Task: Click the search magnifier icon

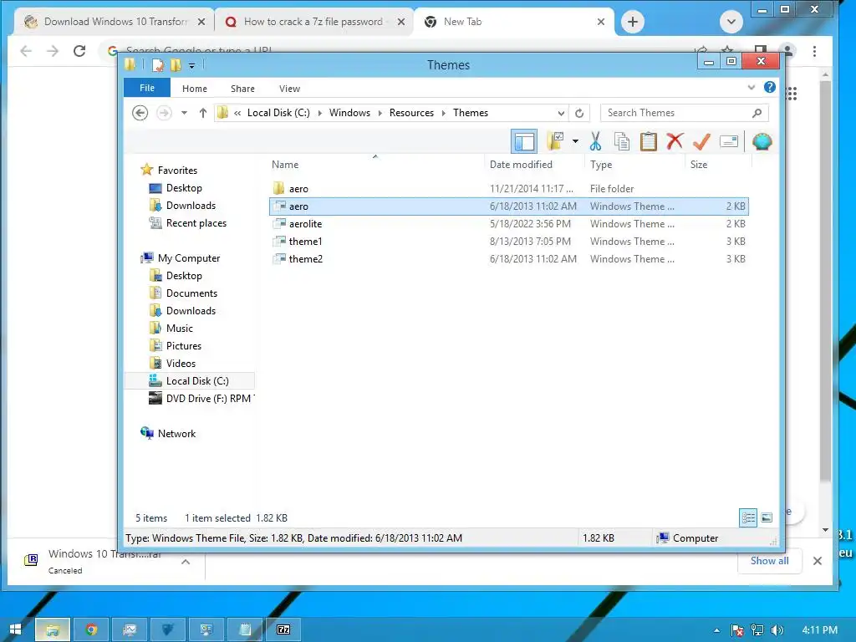Action: tap(757, 113)
